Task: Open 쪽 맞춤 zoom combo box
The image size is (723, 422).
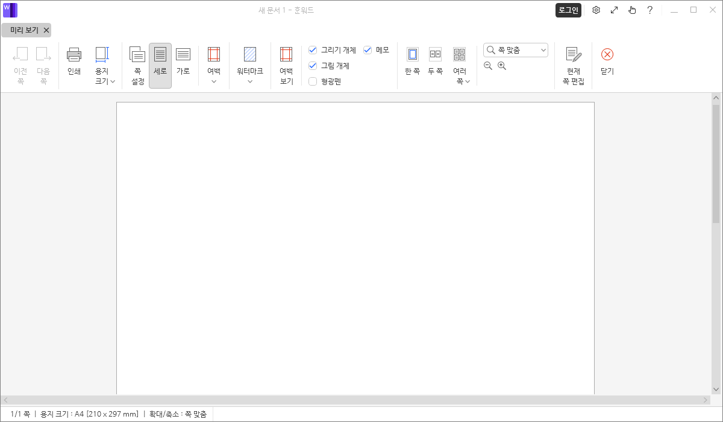Action: (516, 50)
